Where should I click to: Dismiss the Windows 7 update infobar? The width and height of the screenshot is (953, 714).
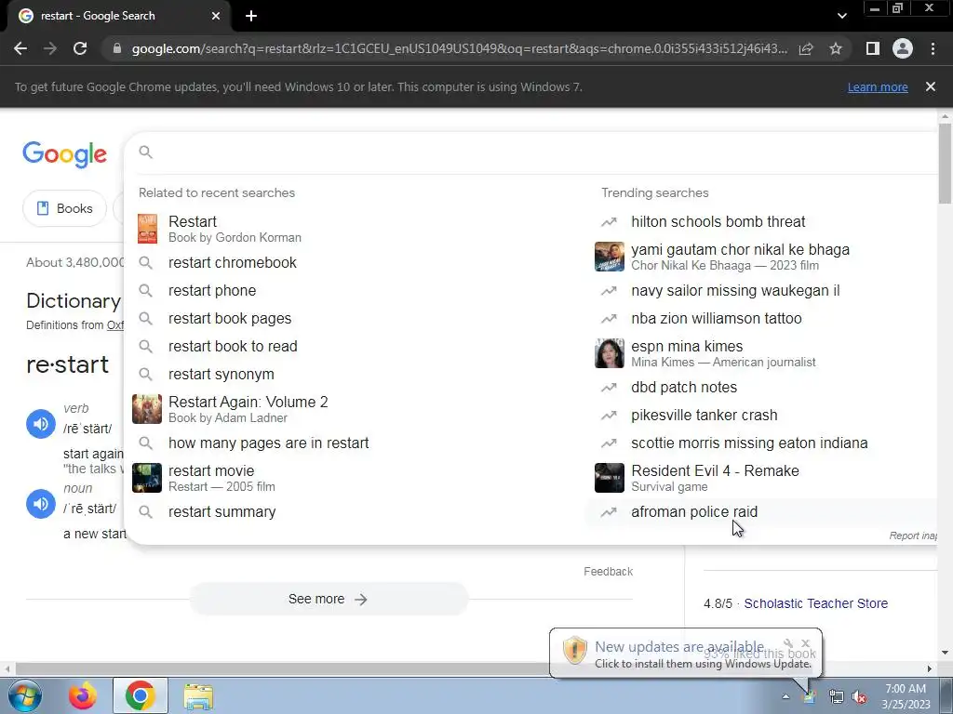[931, 86]
